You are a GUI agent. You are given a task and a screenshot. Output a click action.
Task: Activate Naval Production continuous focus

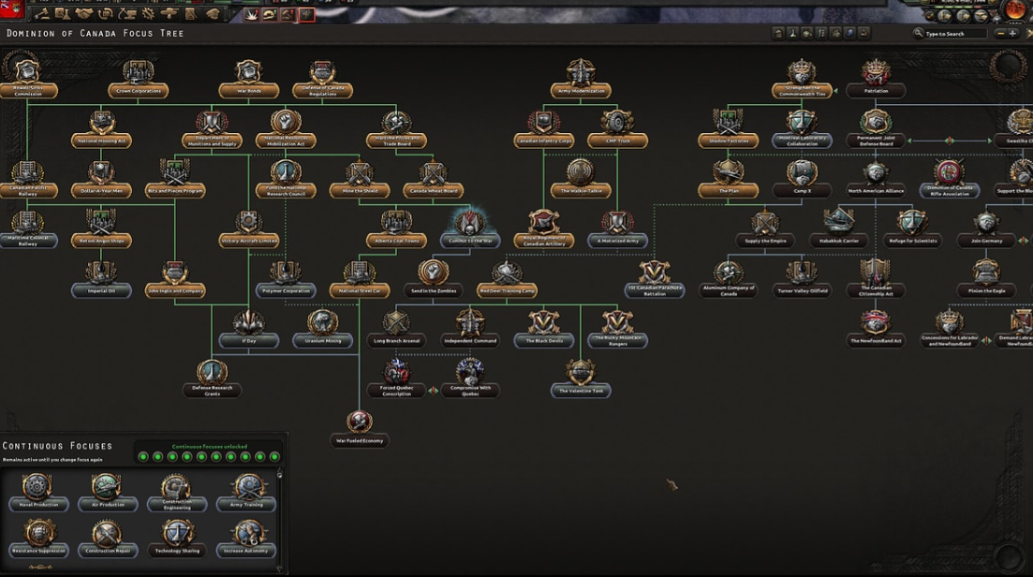38,494
